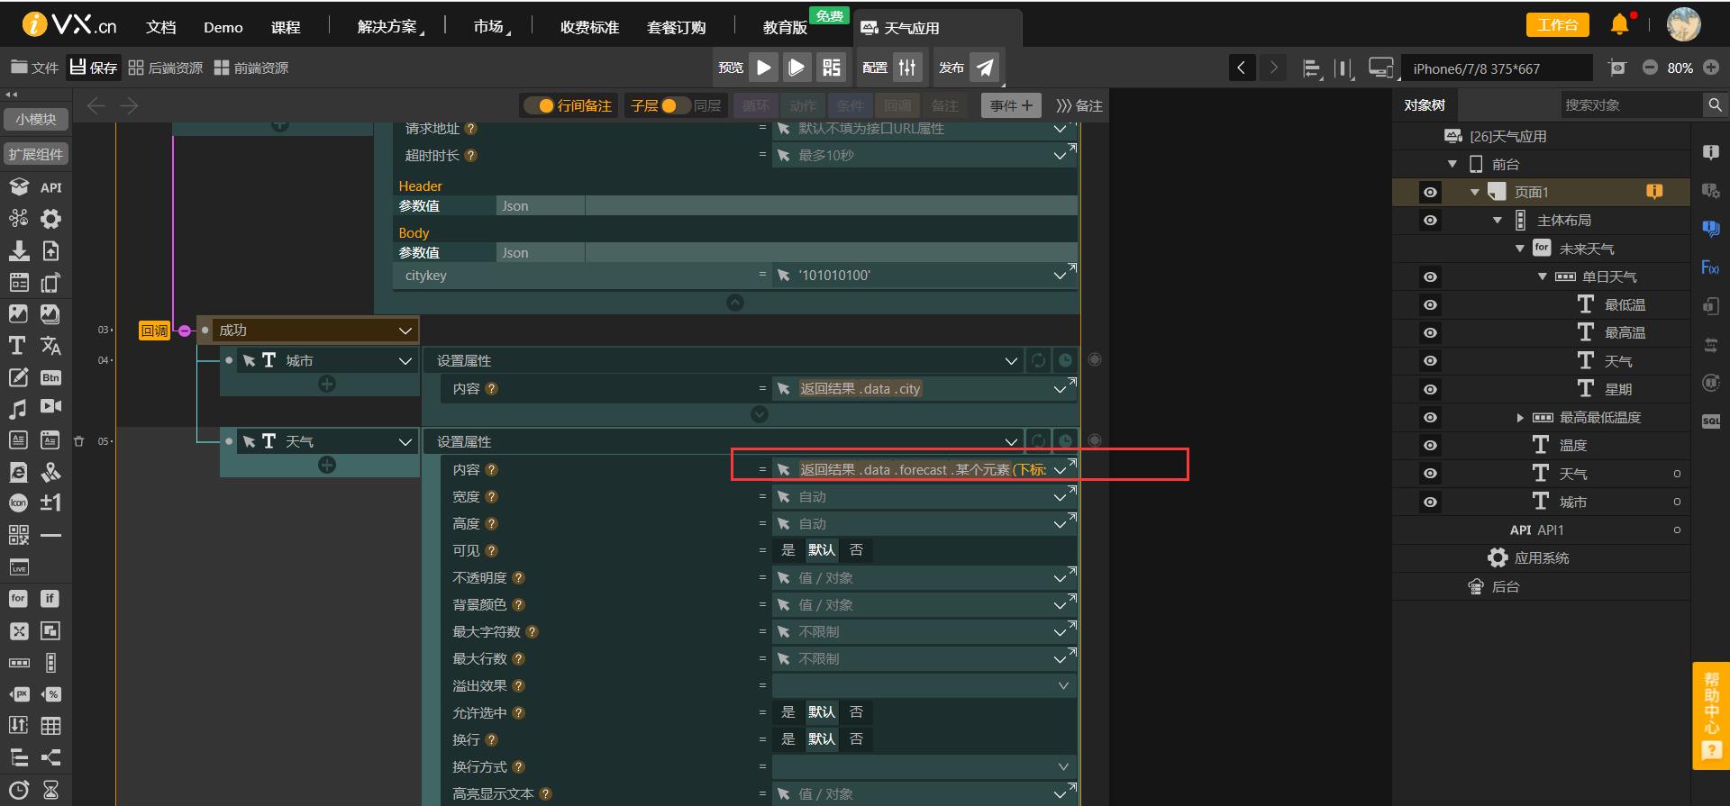Screen dimensions: 1730x806
Task: Hide the 最高温 text object
Action: click(1430, 333)
